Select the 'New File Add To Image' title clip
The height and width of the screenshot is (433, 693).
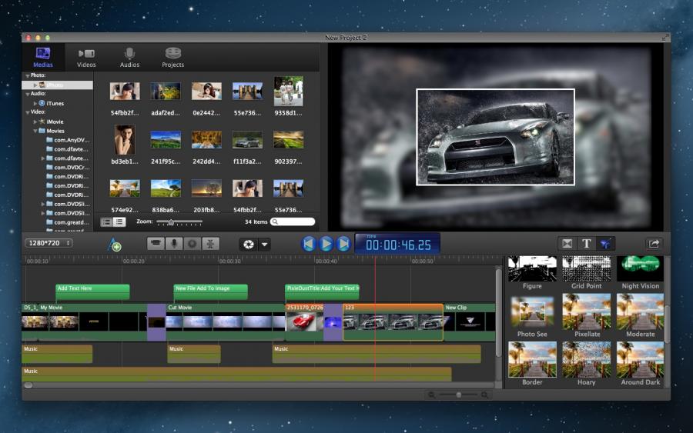click(210, 291)
